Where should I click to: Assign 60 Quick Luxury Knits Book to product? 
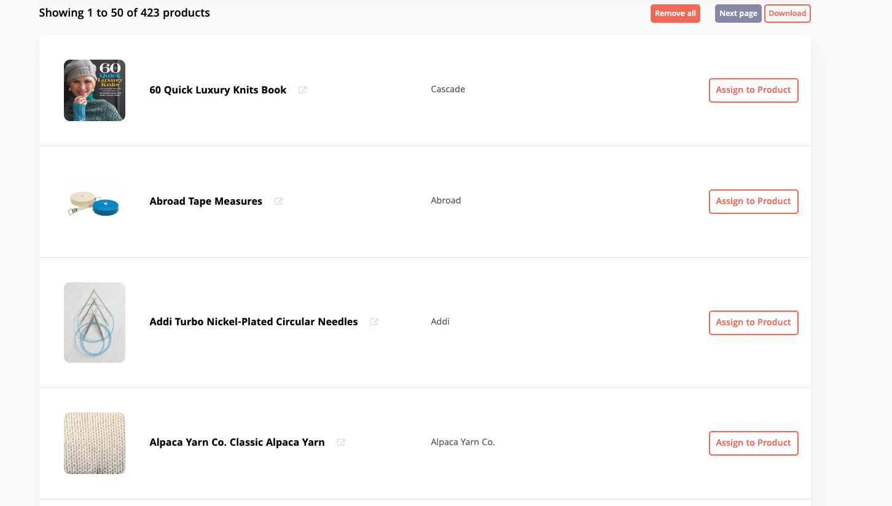[x=753, y=90]
